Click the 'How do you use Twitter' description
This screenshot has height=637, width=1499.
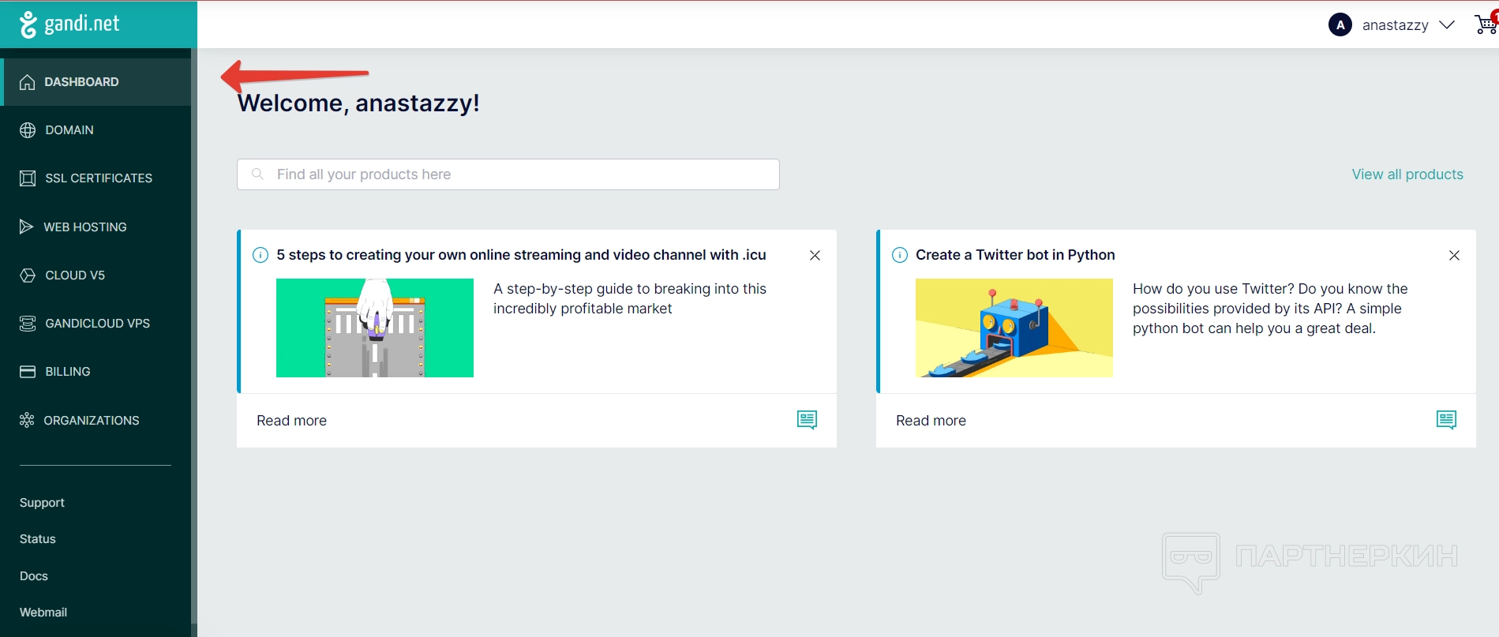(1270, 309)
